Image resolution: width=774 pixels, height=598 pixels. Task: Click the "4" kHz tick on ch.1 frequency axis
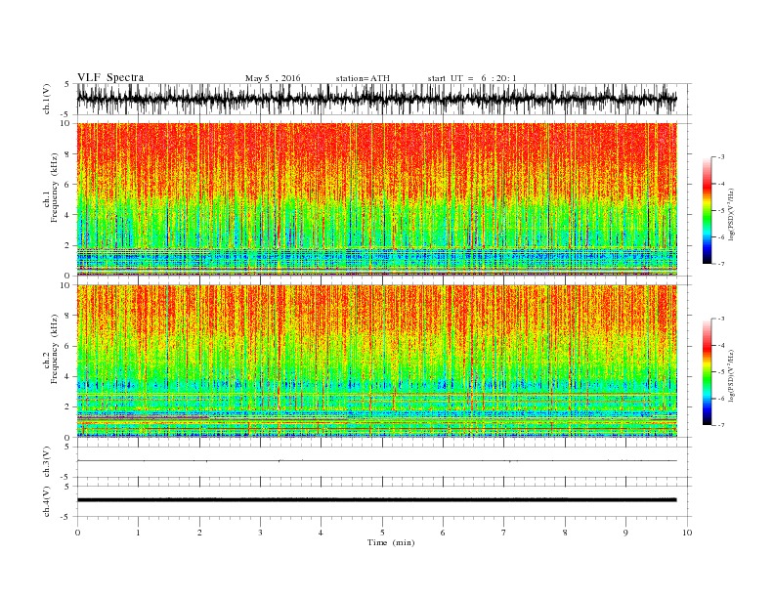pos(67,215)
